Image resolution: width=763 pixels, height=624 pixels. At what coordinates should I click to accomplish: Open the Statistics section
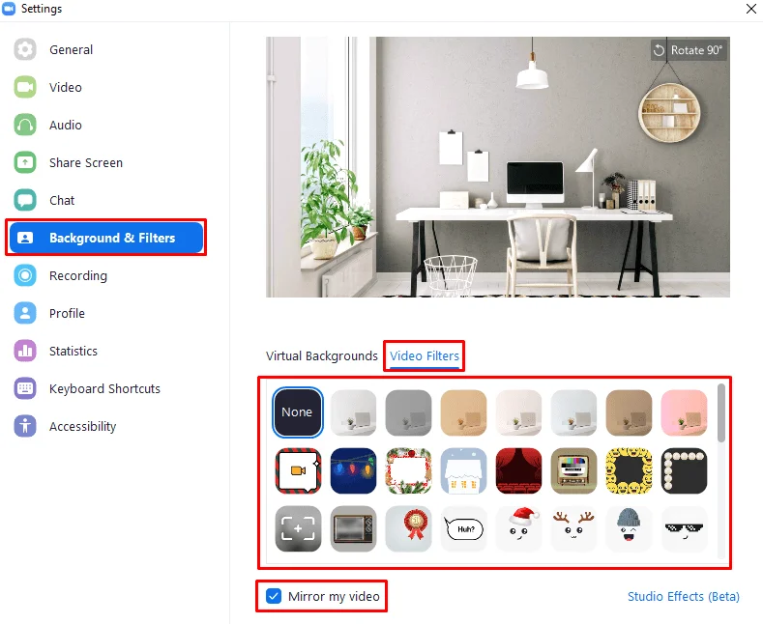[73, 351]
